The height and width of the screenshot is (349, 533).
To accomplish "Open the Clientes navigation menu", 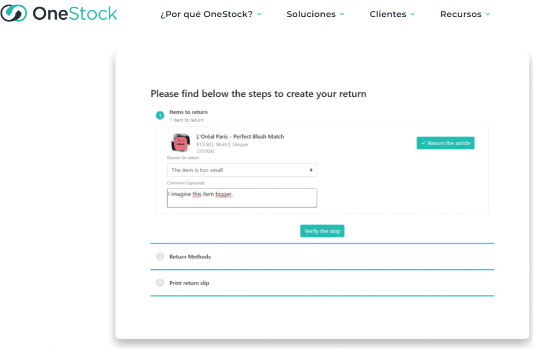I will [x=387, y=14].
